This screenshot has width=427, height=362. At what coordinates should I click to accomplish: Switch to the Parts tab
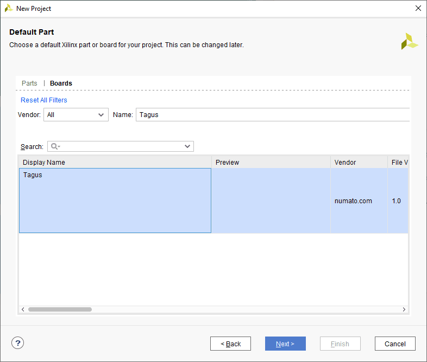(29, 83)
